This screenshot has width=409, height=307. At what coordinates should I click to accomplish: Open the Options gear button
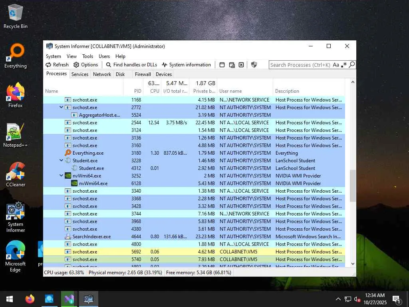85,65
